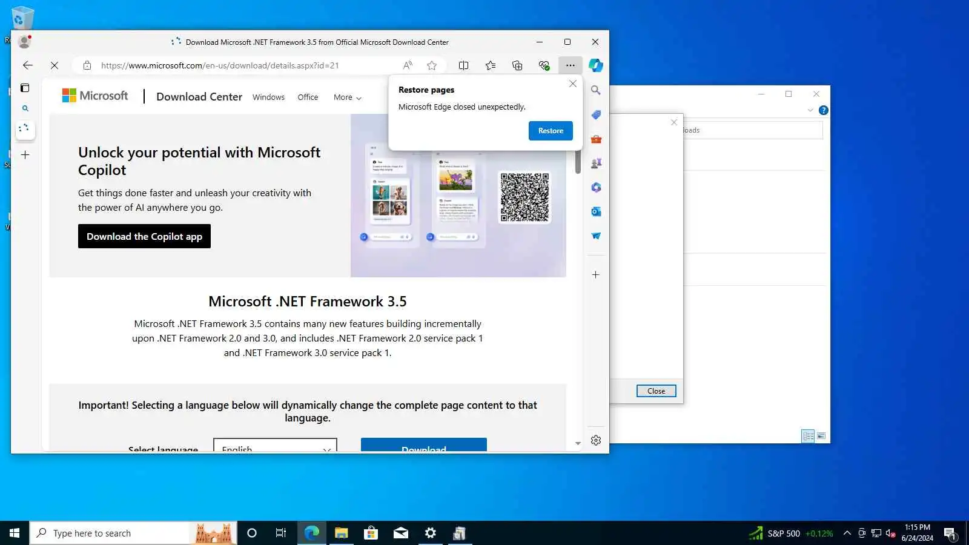This screenshot has height=545, width=969.
Task: Open the Edge profile avatar
Action: [24, 42]
